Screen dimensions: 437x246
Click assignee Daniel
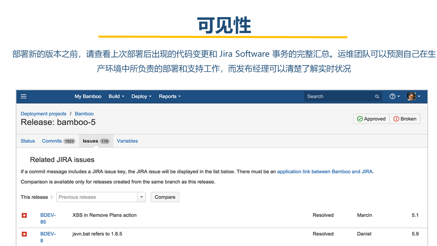click(x=364, y=234)
